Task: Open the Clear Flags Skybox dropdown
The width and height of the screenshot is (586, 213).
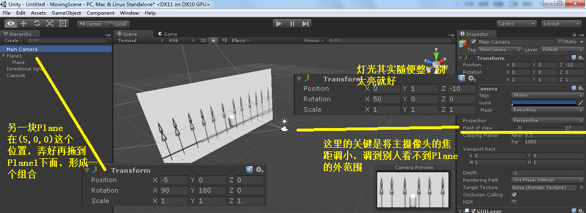Action: (x=548, y=95)
